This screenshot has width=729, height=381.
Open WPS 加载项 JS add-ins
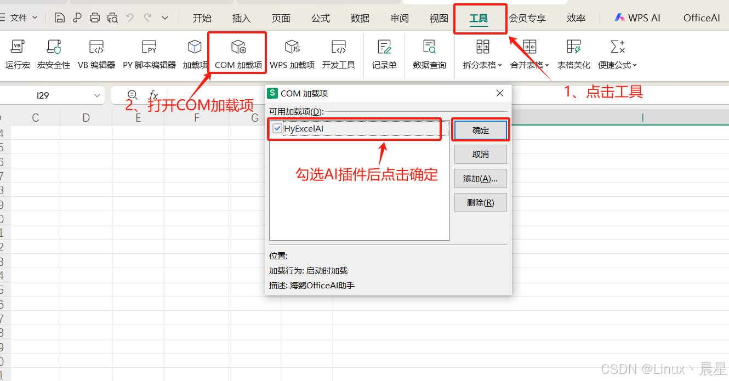[292, 55]
